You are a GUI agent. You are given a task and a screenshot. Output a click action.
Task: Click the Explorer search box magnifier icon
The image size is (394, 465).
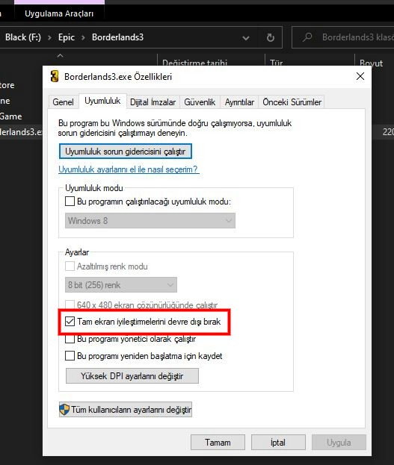tap(307, 37)
